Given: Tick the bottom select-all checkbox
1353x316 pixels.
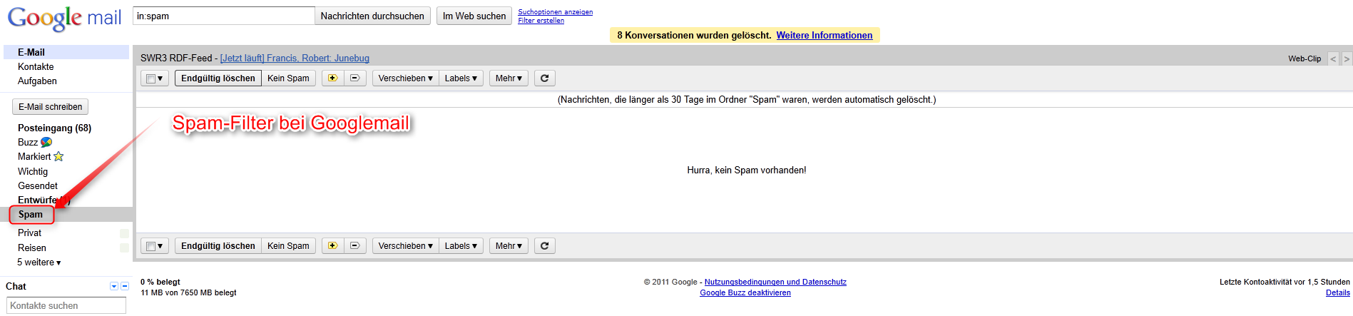Looking at the screenshot, I should [150, 246].
